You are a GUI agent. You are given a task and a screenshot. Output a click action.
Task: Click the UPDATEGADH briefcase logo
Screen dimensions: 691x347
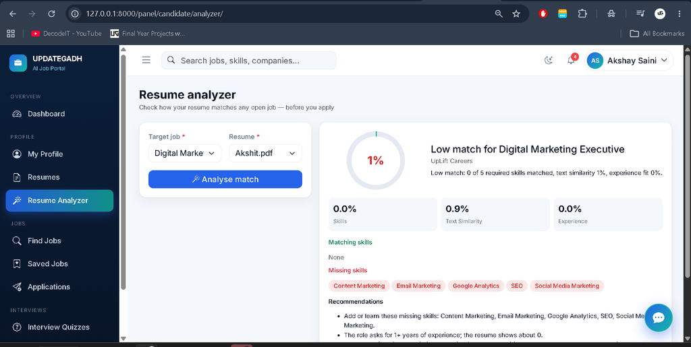click(x=18, y=63)
